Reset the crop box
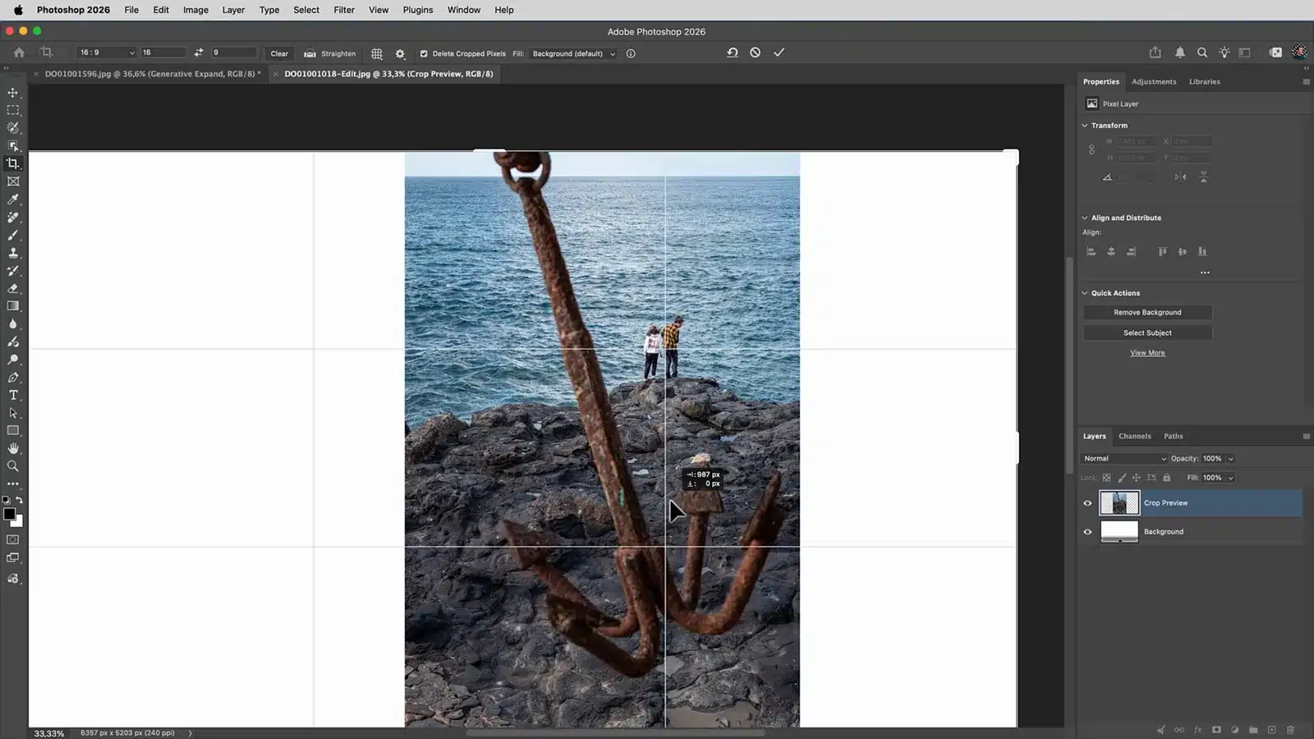 click(732, 53)
